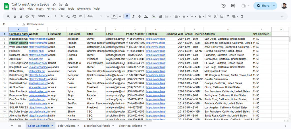
Task: Star the California Arizona Leads document
Action: coord(54,5)
